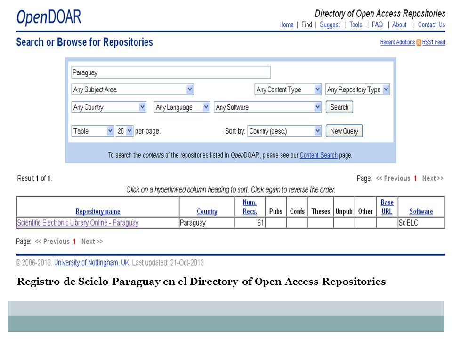Sort by Country column heading
Image resolution: width=452 pixels, height=339 pixels.
pos(207,211)
